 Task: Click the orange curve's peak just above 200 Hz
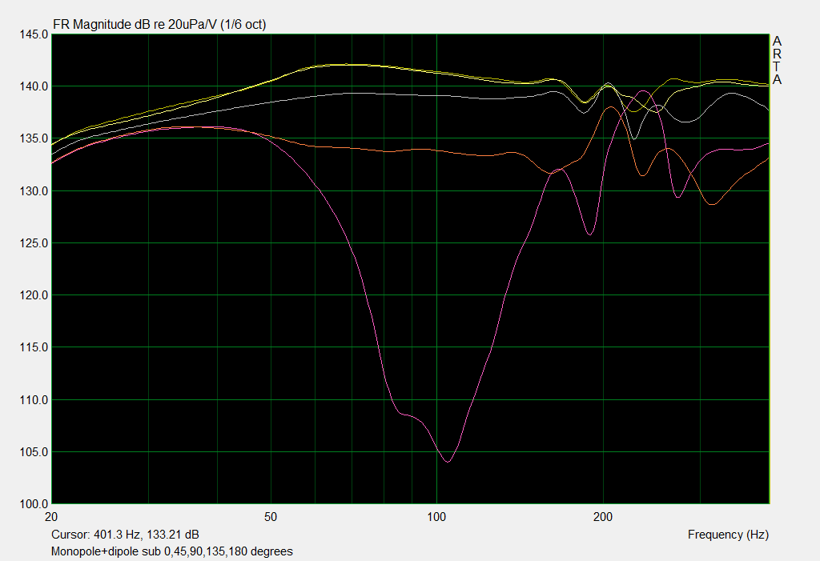tap(610, 107)
